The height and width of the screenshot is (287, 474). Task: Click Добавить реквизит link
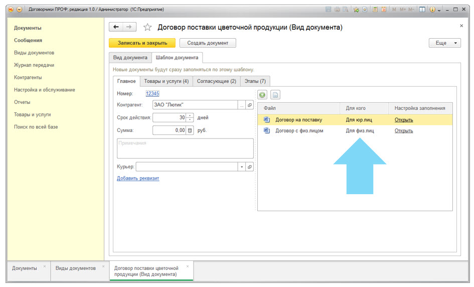click(x=138, y=178)
